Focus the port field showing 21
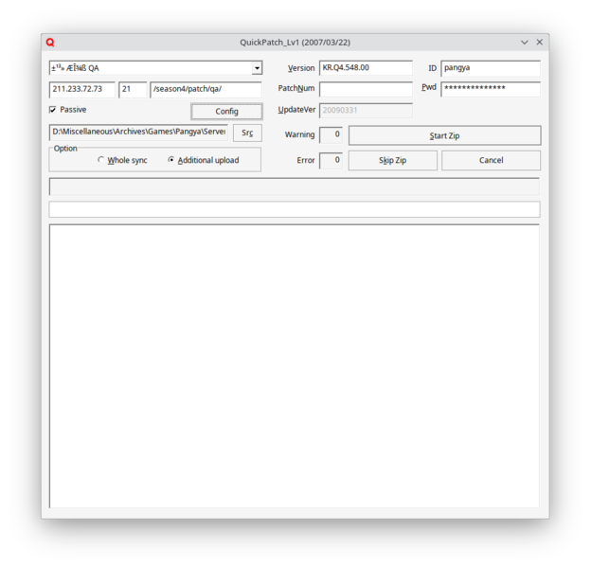The width and height of the screenshot is (591, 568). coord(133,90)
